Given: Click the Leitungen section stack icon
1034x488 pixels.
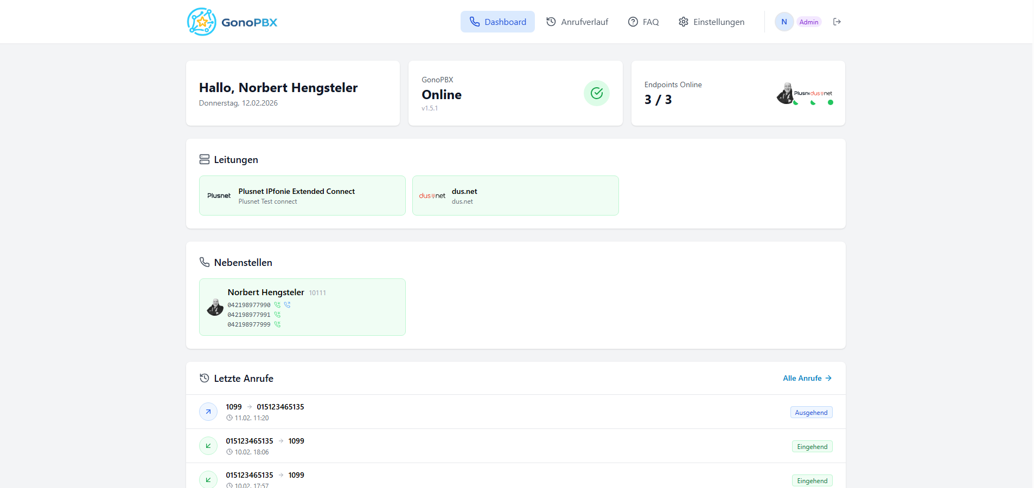Looking at the screenshot, I should click(204, 159).
